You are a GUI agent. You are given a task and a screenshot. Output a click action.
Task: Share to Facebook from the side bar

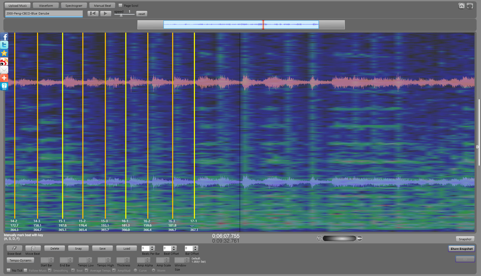[x=4, y=37]
